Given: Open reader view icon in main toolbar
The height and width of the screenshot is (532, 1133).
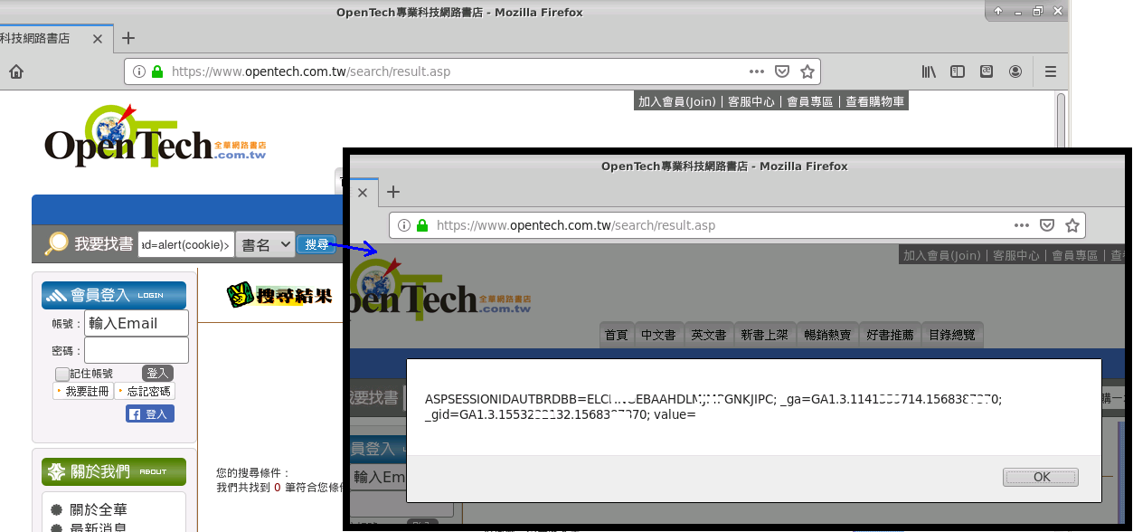Looking at the screenshot, I should [x=987, y=71].
